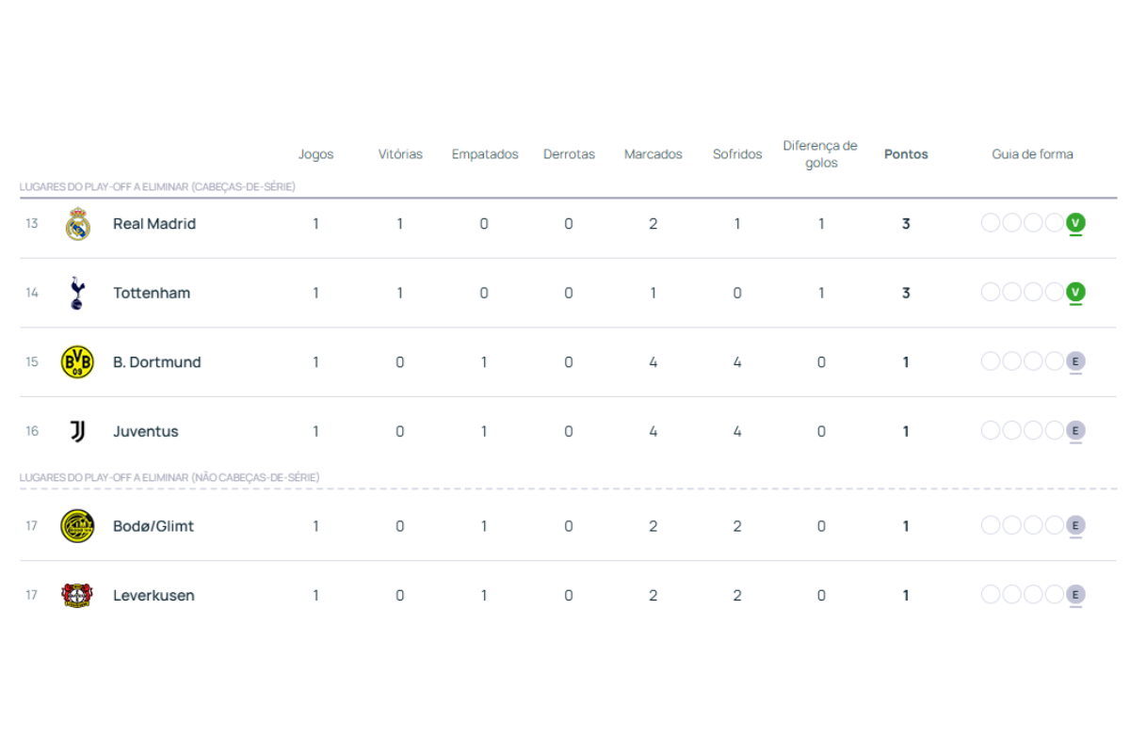Viewport: 1130px width, 753px height.
Task: Open the Real Madrid team name link
Action: tap(154, 224)
